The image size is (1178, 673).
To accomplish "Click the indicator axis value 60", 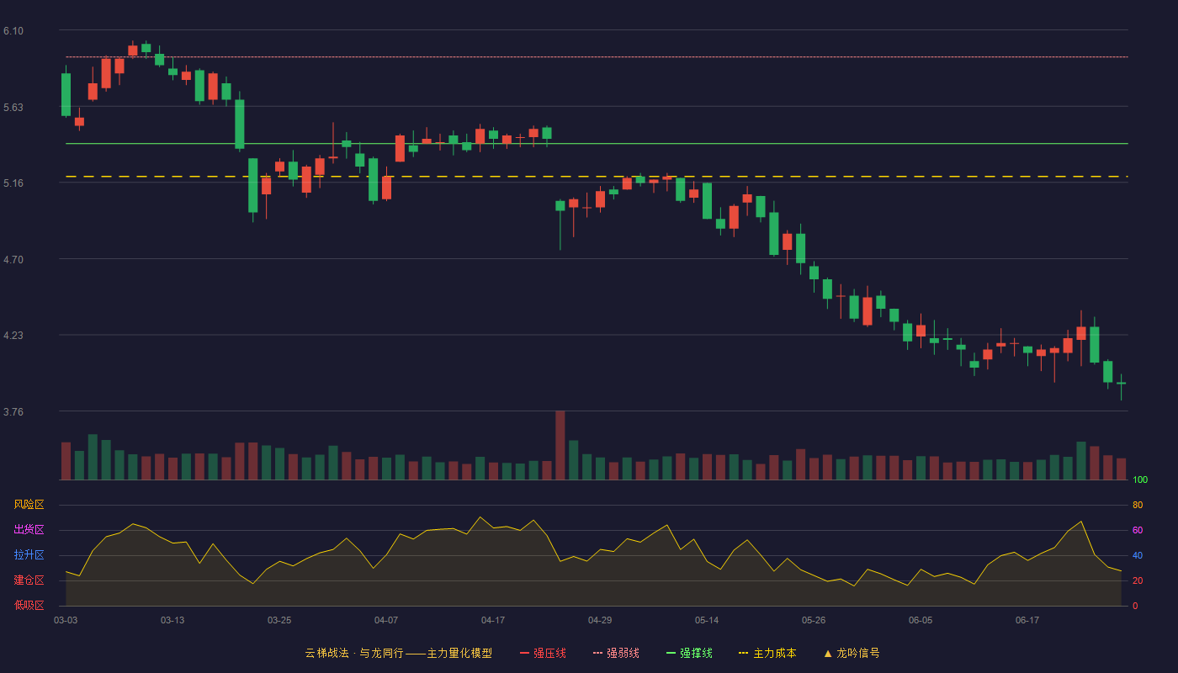I will [x=1138, y=530].
